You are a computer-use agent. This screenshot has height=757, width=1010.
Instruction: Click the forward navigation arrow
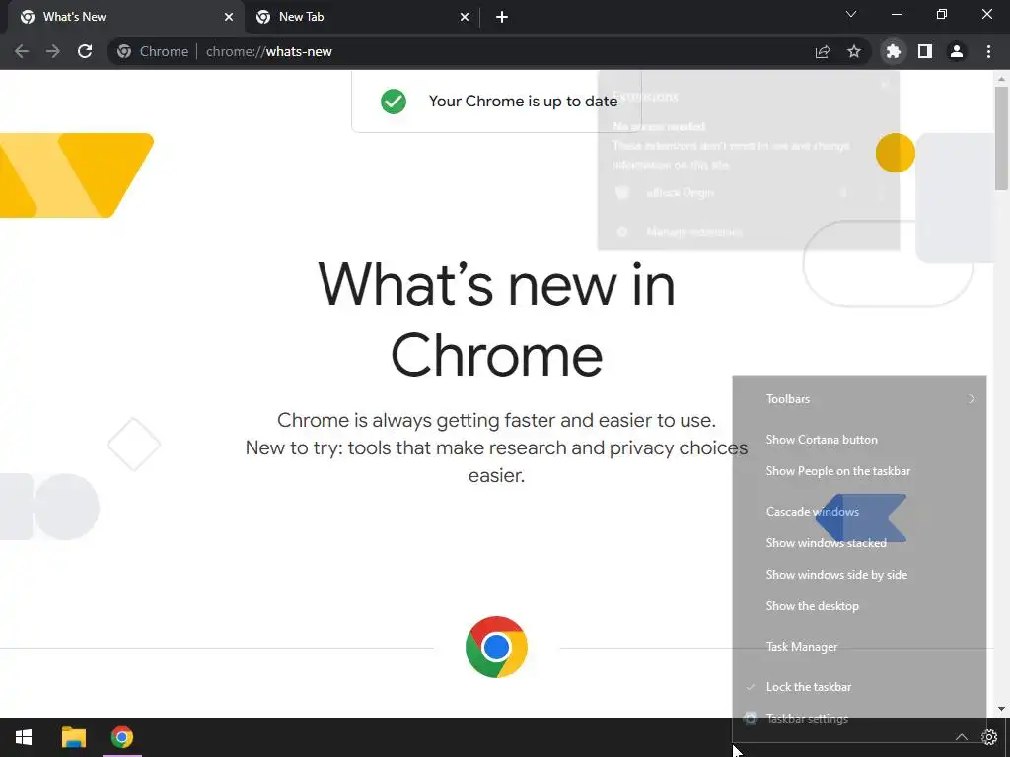53,51
